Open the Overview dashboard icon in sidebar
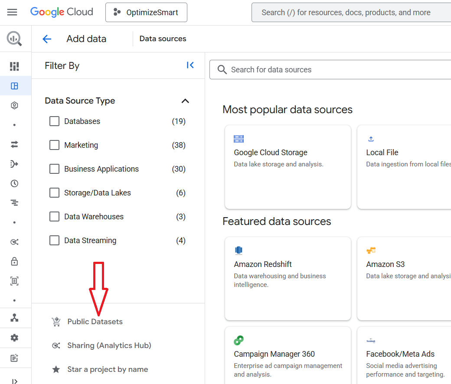The image size is (451, 384). (x=14, y=66)
